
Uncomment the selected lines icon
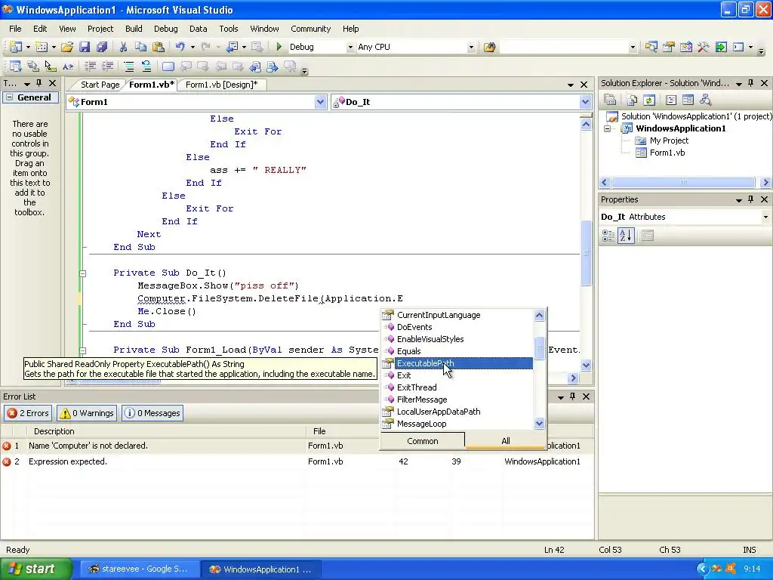146,66
